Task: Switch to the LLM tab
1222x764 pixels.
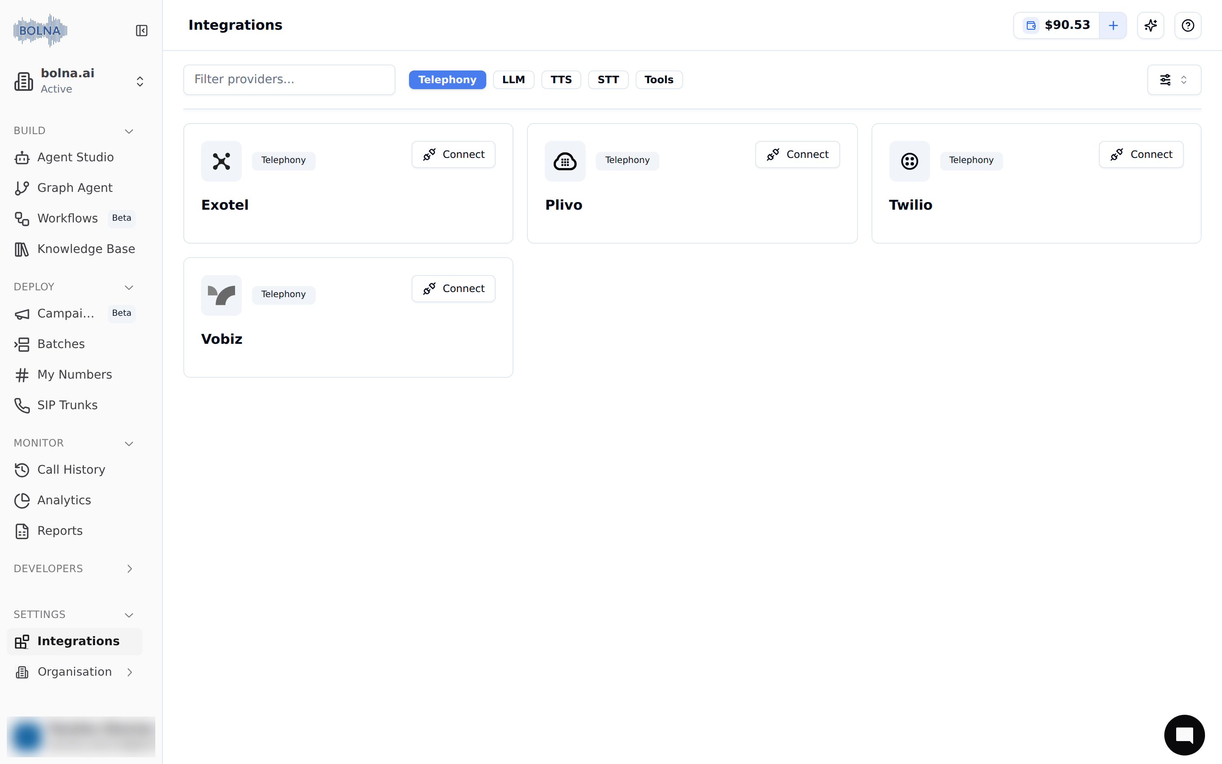Action: [513, 80]
